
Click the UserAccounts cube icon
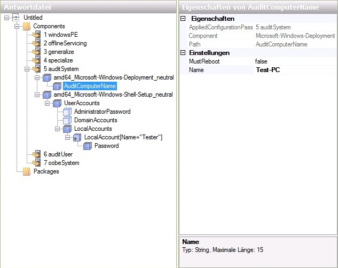(x=57, y=103)
